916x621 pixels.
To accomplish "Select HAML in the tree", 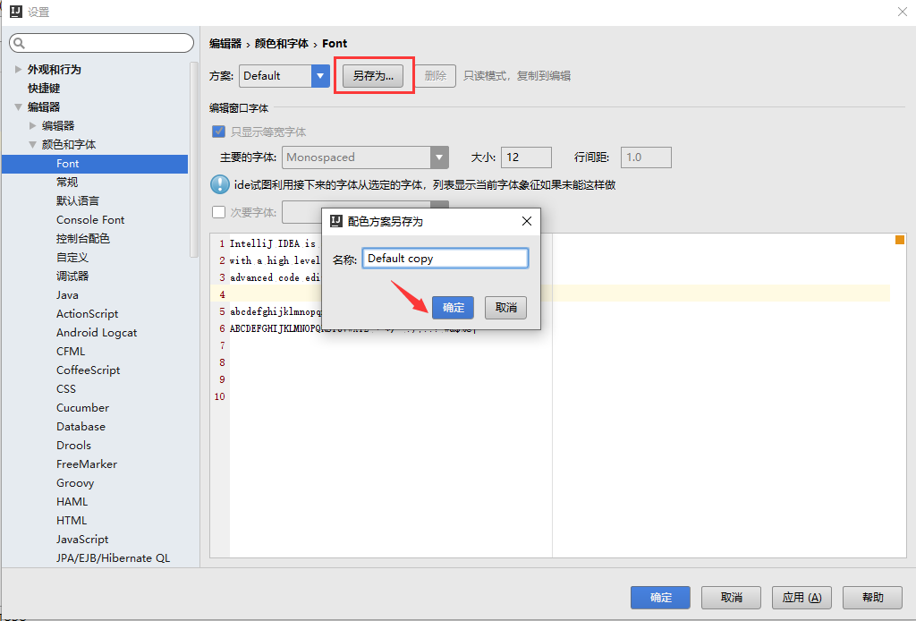I will pos(72,501).
